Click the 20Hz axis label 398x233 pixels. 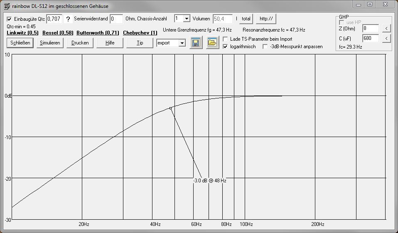click(84, 224)
